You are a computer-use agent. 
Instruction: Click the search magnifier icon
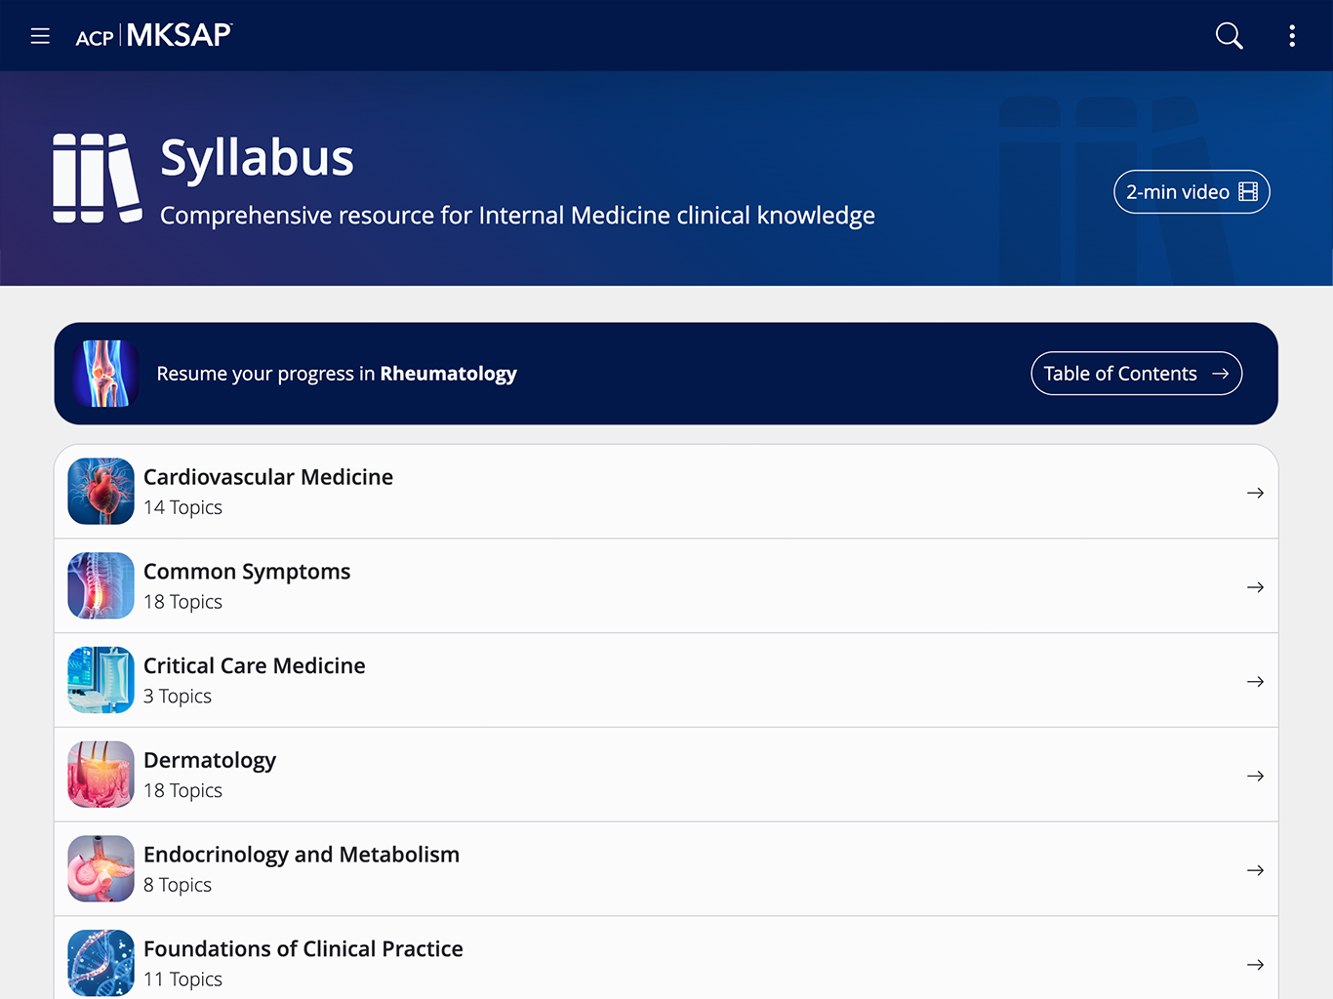1229,36
